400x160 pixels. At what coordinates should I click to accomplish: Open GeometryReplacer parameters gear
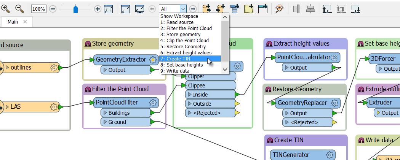[334, 103]
